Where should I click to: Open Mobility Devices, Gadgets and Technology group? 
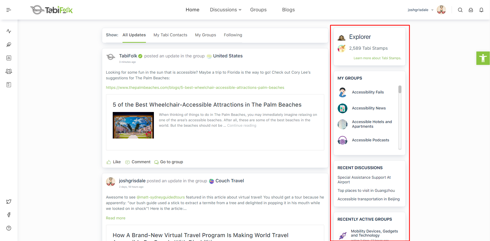374,233
